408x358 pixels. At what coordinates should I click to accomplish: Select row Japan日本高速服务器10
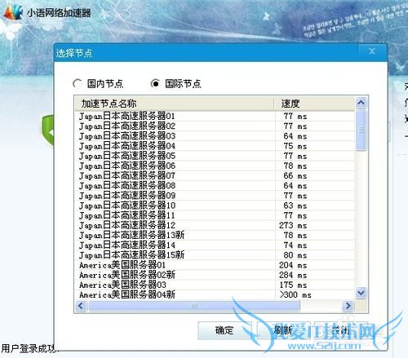215,206
